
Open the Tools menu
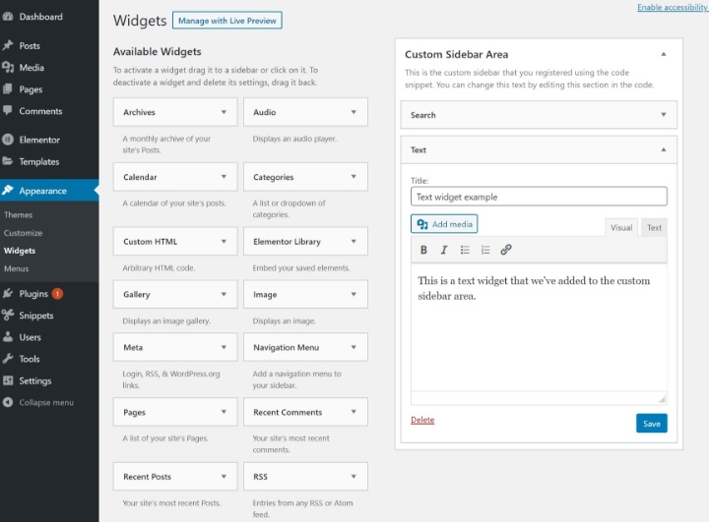point(30,359)
